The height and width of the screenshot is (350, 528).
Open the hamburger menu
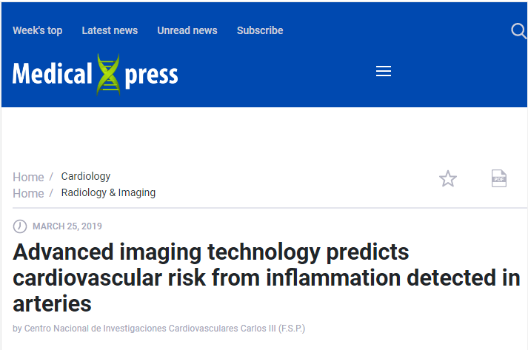(383, 71)
